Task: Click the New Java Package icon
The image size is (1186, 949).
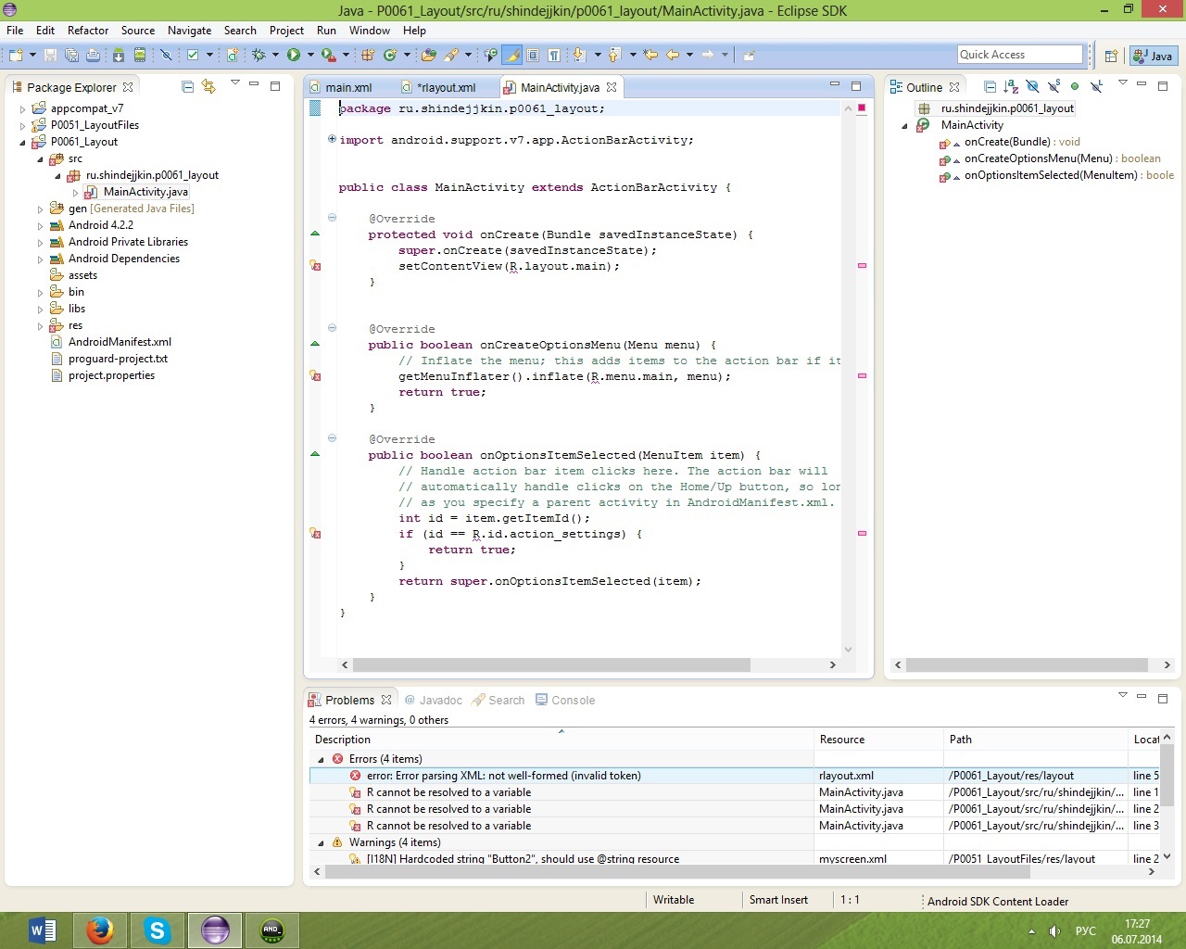Action: click(368, 56)
